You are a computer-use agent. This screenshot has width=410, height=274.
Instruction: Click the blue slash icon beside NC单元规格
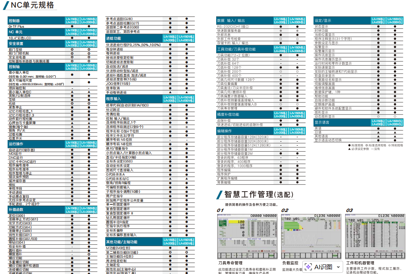5,5
